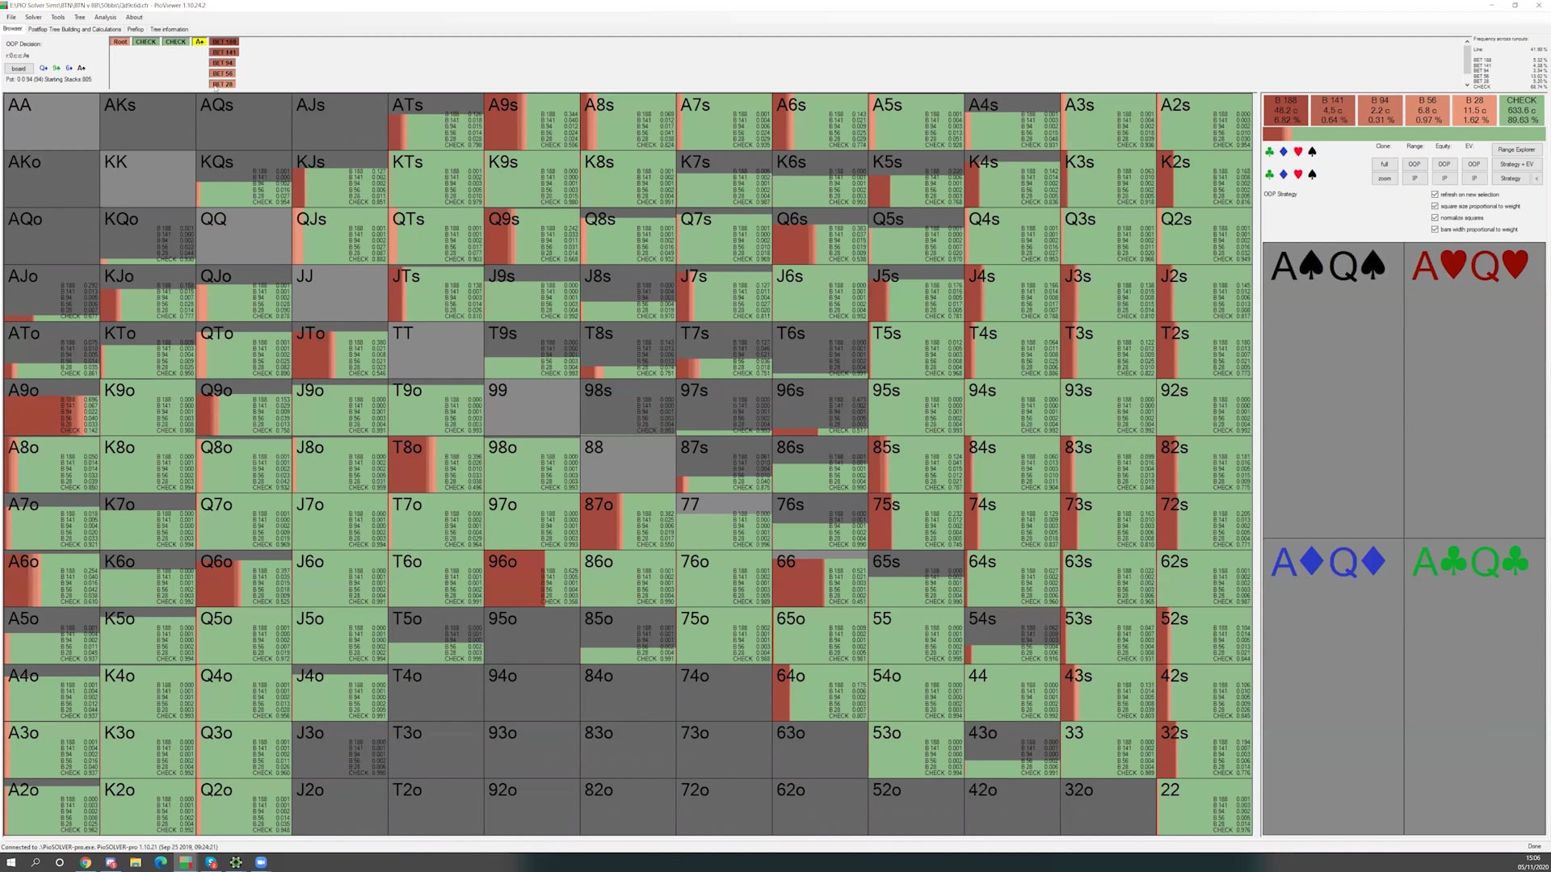Open the Analysis menu
This screenshot has height=872, width=1551.
[x=105, y=17]
